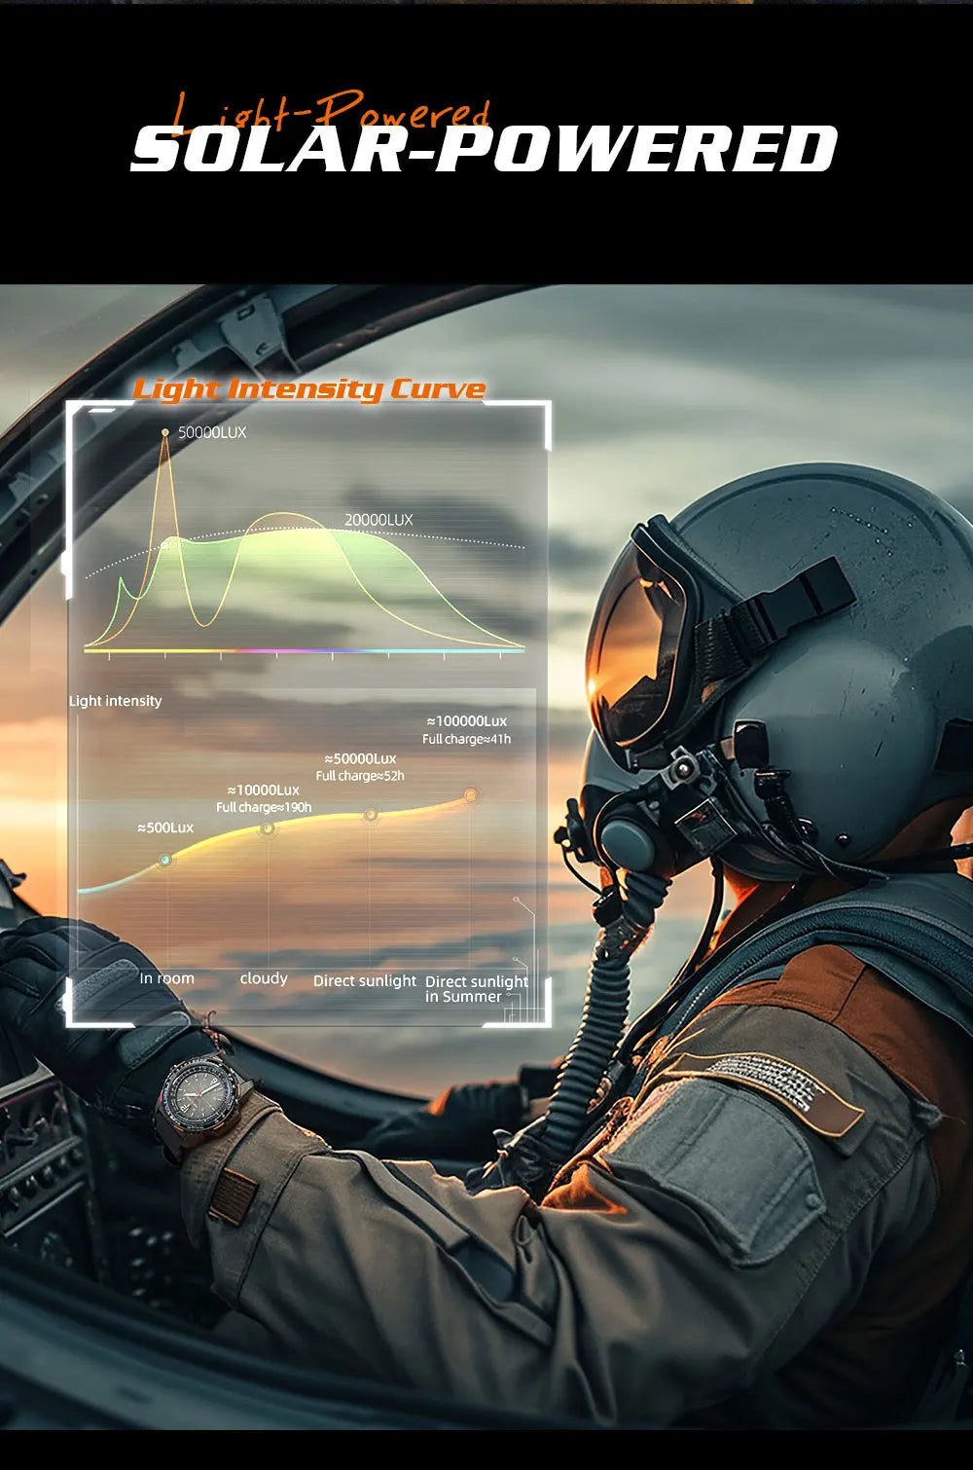Select the ≈500Lux data point
The width and height of the screenshot is (973, 1470).
pyautogui.click(x=165, y=860)
